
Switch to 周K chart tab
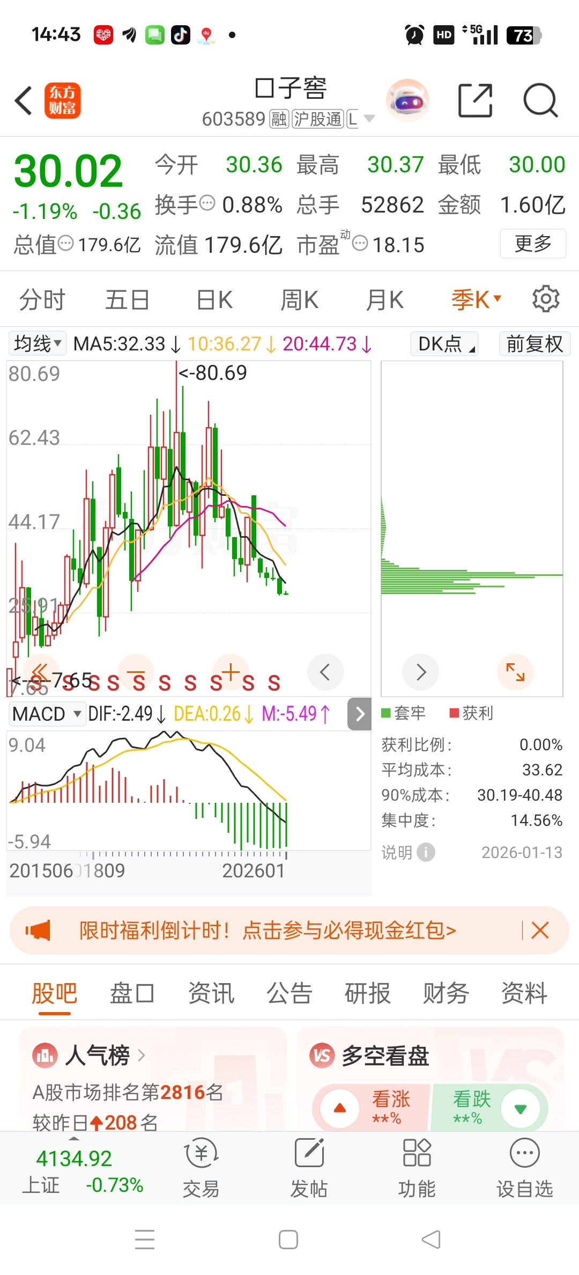click(x=299, y=299)
